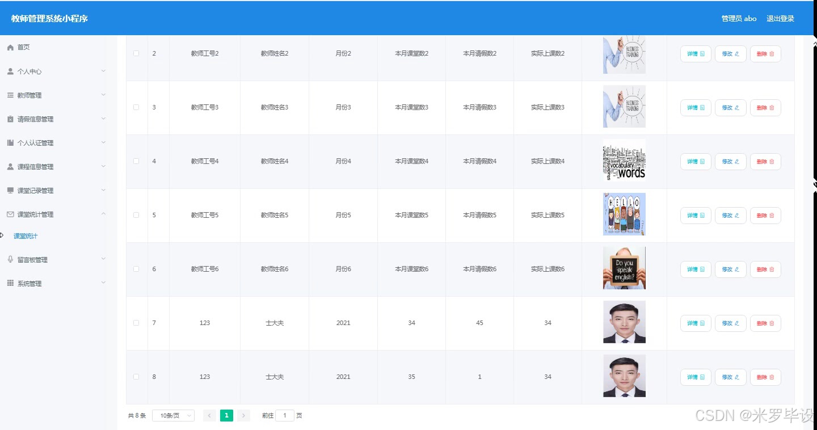Open the 10条/页 page size dropdown
The image size is (817, 430).
pyautogui.click(x=174, y=416)
